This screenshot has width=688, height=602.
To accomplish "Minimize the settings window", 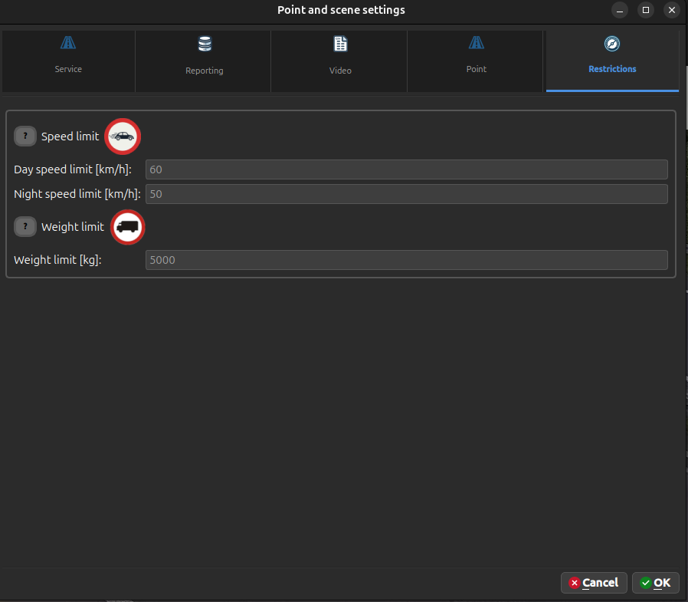I will [620, 10].
